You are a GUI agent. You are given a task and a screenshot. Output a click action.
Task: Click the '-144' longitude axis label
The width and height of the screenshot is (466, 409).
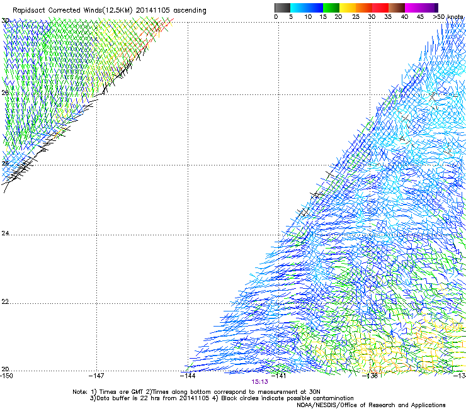pos(188,376)
